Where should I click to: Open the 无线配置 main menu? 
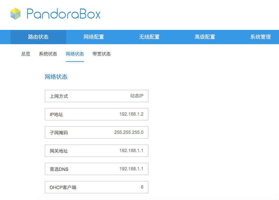tap(149, 37)
